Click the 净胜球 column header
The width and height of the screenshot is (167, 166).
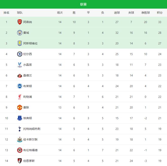tap(145, 13)
